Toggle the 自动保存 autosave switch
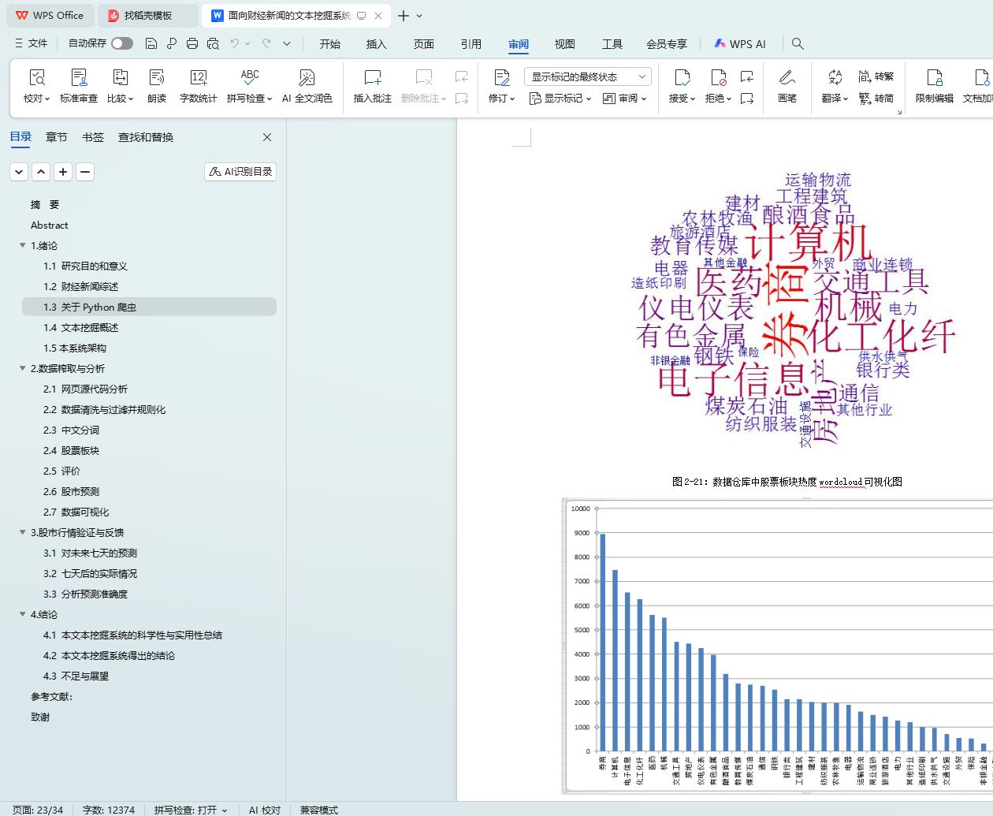 (122, 43)
